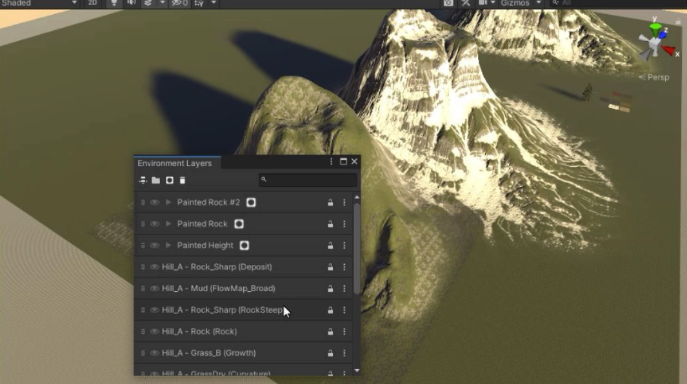
Task: Delete a layer using the trash icon
Action: [x=183, y=180]
